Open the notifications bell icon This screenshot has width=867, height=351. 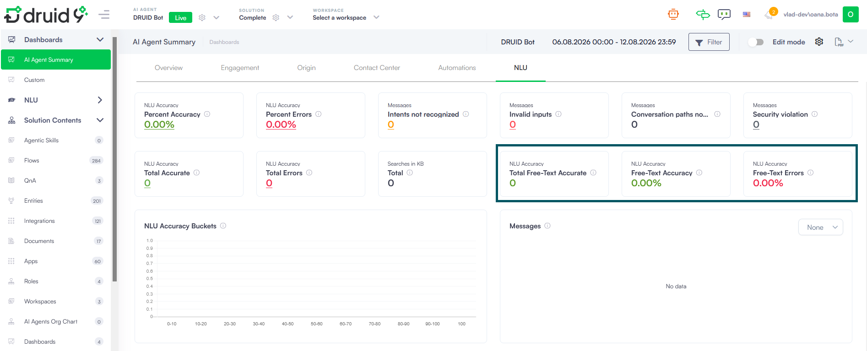(769, 15)
